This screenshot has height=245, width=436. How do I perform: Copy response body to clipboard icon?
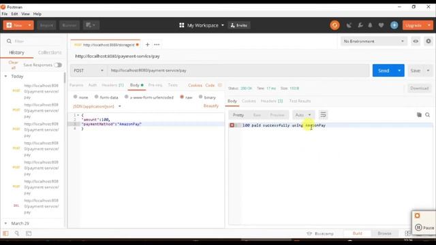coord(419,115)
